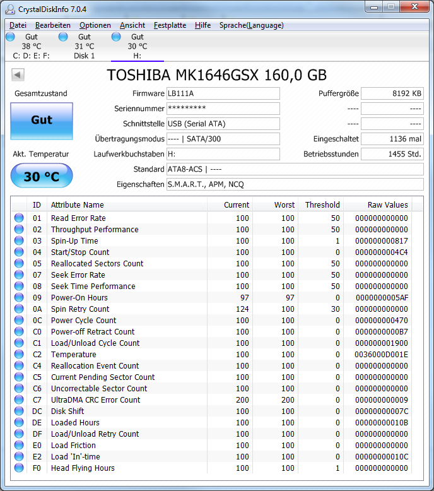The width and height of the screenshot is (434, 491).
Task: Click the Standard field ATA8-ACS
Action: click(x=295, y=169)
